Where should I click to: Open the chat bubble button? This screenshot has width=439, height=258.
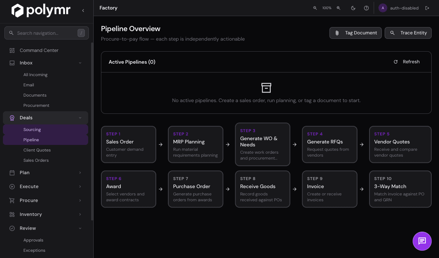422,241
